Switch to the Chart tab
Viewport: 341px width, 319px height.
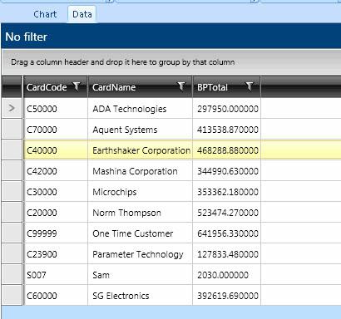(x=45, y=14)
